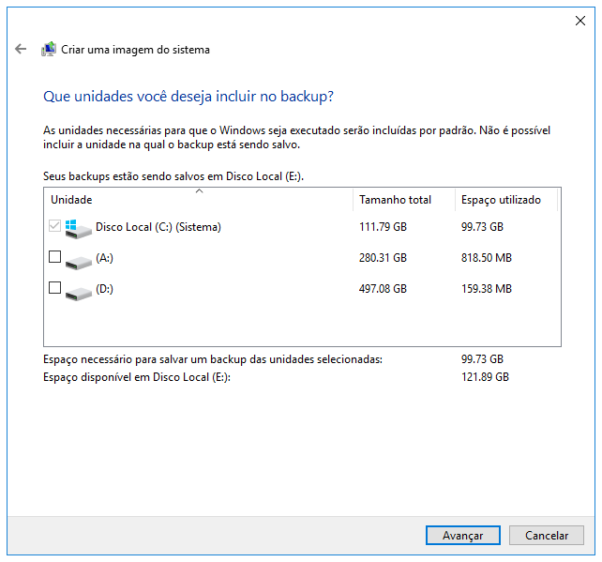Screen dimensions: 602x562
Task: Click the 159.38 MB used space value
Action: [487, 289]
